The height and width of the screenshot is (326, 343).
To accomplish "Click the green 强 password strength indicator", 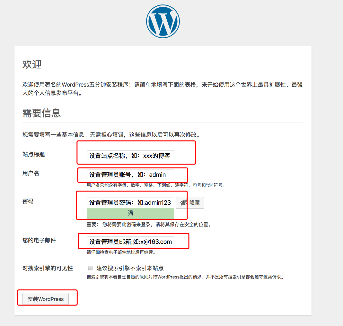I will [130, 213].
